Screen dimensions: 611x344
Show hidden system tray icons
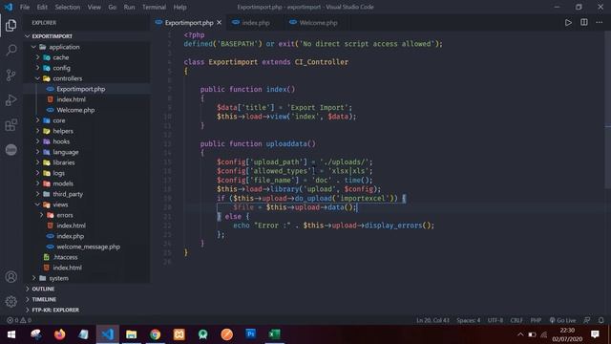pyautogui.click(x=520, y=334)
